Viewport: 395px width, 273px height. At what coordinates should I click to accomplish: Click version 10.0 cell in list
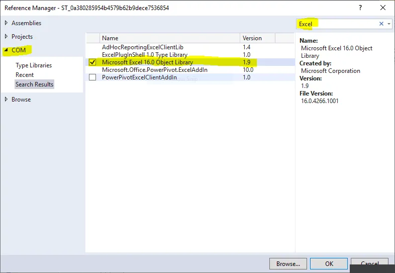coord(248,70)
